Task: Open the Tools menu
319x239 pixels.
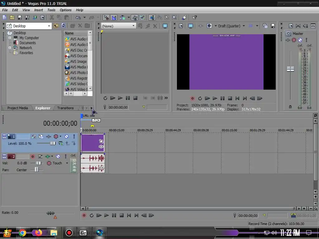Action: pyautogui.click(x=51, y=10)
